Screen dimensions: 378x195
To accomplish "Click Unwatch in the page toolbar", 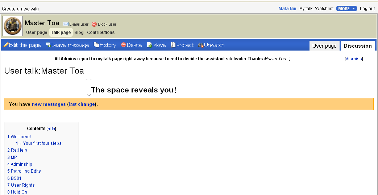I will point(214,45).
